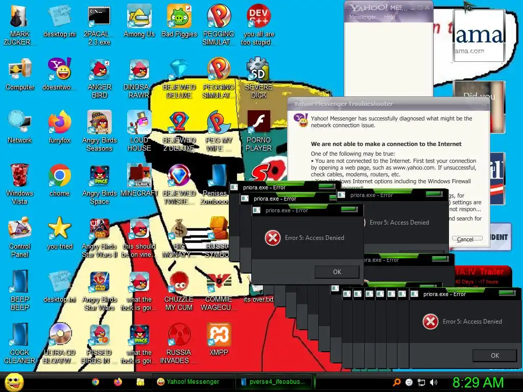Screen dimensions: 523x392
Task: Open the SD icon in the Bejeweled row
Action: [x=258, y=78]
